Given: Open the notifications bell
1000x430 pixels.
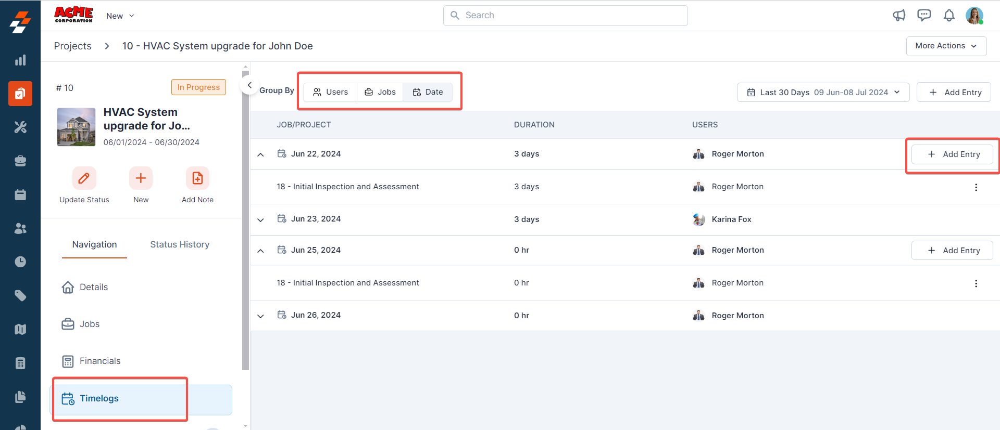Looking at the screenshot, I should (949, 16).
